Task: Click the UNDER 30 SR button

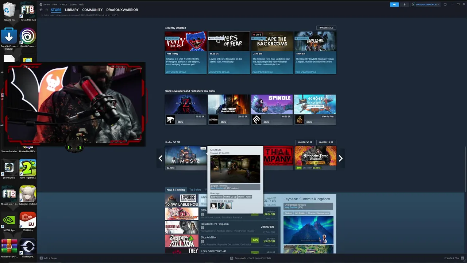Action: pyautogui.click(x=305, y=142)
